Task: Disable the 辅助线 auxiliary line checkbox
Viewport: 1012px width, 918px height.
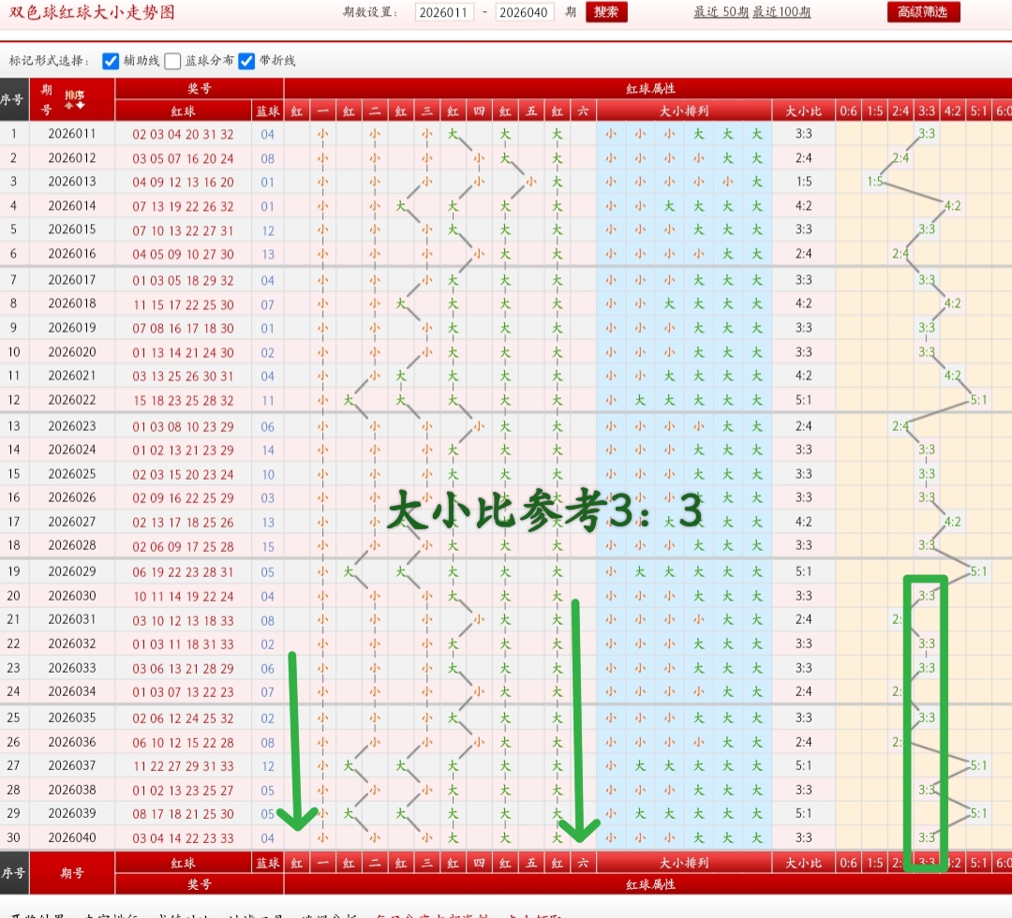Action: click(x=111, y=62)
